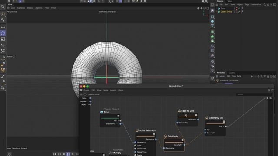
Task: Click the Default Camera label in viewport
Action: tap(107, 12)
